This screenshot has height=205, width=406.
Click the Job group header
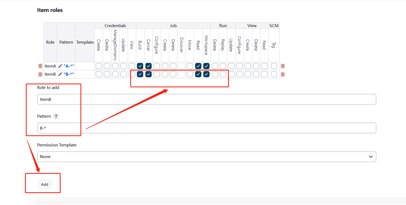(173, 25)
